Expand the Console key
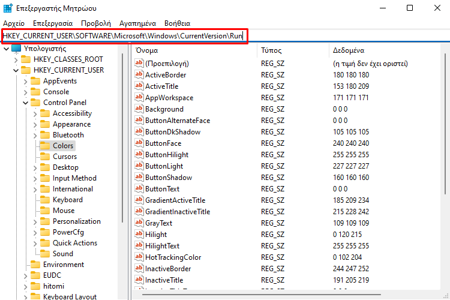 (x=26, y=92)
